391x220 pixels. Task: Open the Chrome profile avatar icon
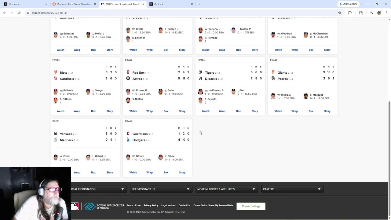(379, 13)
